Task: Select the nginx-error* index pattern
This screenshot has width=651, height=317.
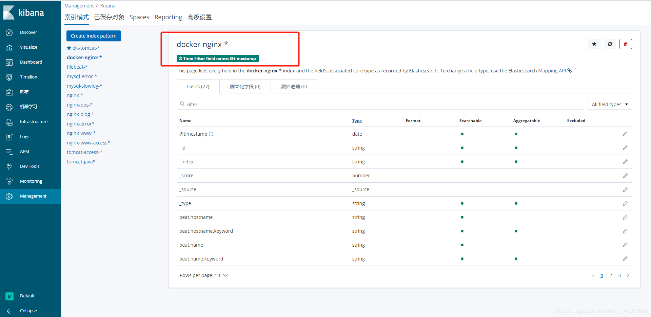Action: pos(81,124)
